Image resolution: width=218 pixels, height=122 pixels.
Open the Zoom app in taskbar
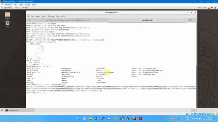(109, 119)
